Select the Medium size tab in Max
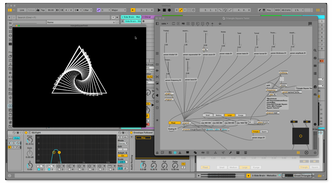Viewport: 332px width, 183px height. [x=219, y=115]
